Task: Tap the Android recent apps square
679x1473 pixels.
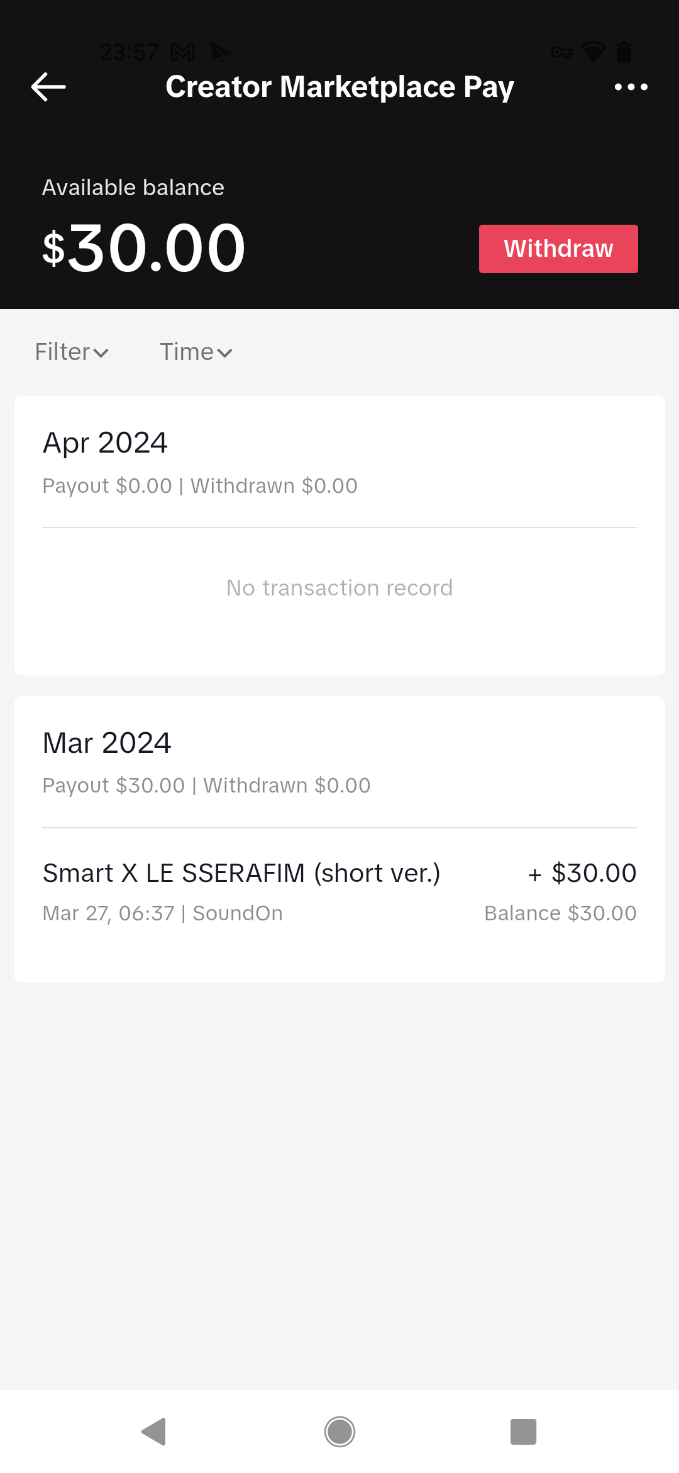Action: tap(523, 1432)
